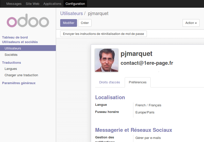Open the Action dropdown

pos(191,23)
